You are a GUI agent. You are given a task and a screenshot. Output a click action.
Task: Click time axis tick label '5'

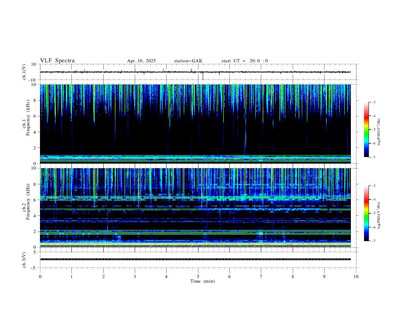click(198, 277)
